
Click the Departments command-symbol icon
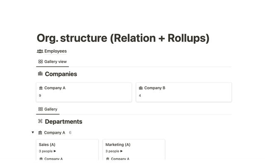coord(40,122)
